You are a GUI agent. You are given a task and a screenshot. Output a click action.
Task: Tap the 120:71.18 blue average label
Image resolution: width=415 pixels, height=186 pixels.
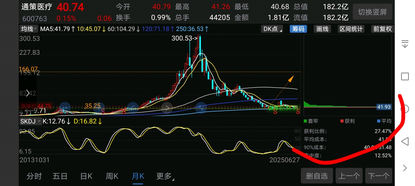click(x=158, y=29)
